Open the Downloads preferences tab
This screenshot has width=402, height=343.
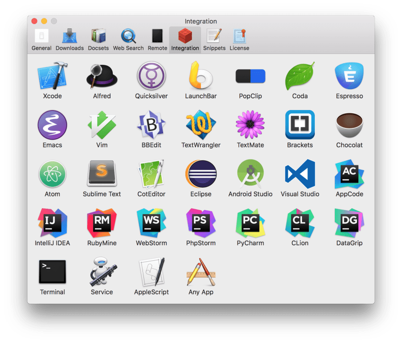pos(69,40)
